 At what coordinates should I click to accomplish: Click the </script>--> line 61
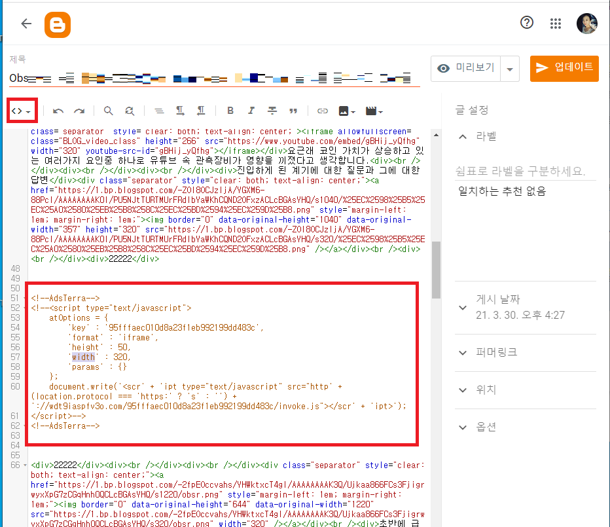click(x=58, y=416)
